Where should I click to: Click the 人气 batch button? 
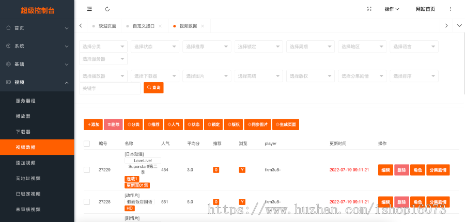[x=174, y=125]
